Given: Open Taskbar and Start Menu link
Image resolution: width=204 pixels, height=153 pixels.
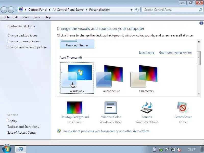Looking at the screenshot, I should click(x=23, y=126).
